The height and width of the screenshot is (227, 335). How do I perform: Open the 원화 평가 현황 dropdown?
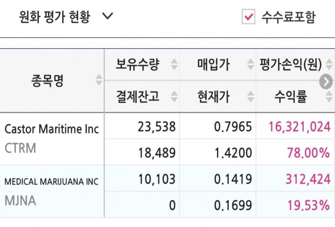[x=66, y=17]
